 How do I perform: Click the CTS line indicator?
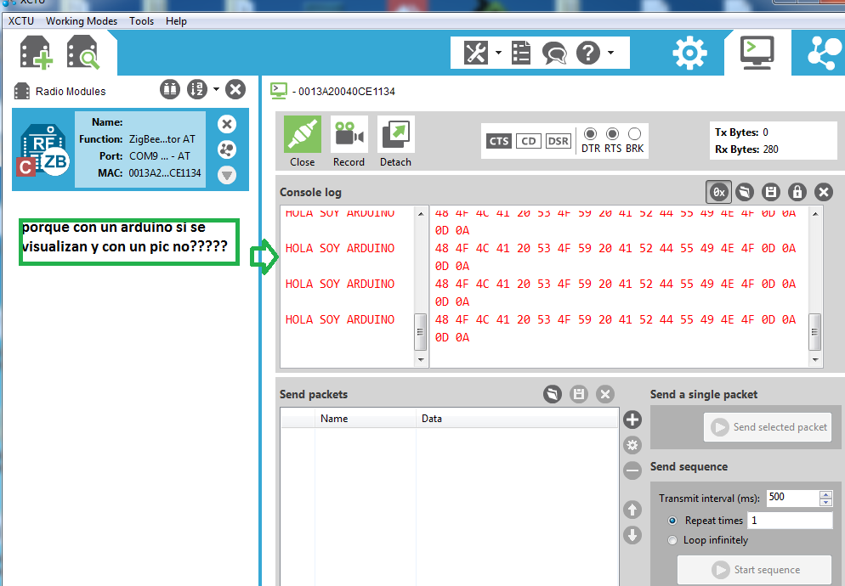(499, 141)
